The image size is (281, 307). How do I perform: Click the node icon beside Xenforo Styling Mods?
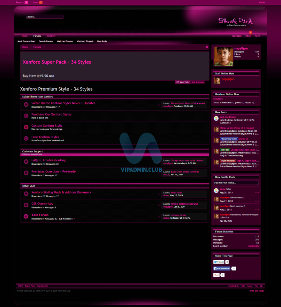[x=26, y=194]
